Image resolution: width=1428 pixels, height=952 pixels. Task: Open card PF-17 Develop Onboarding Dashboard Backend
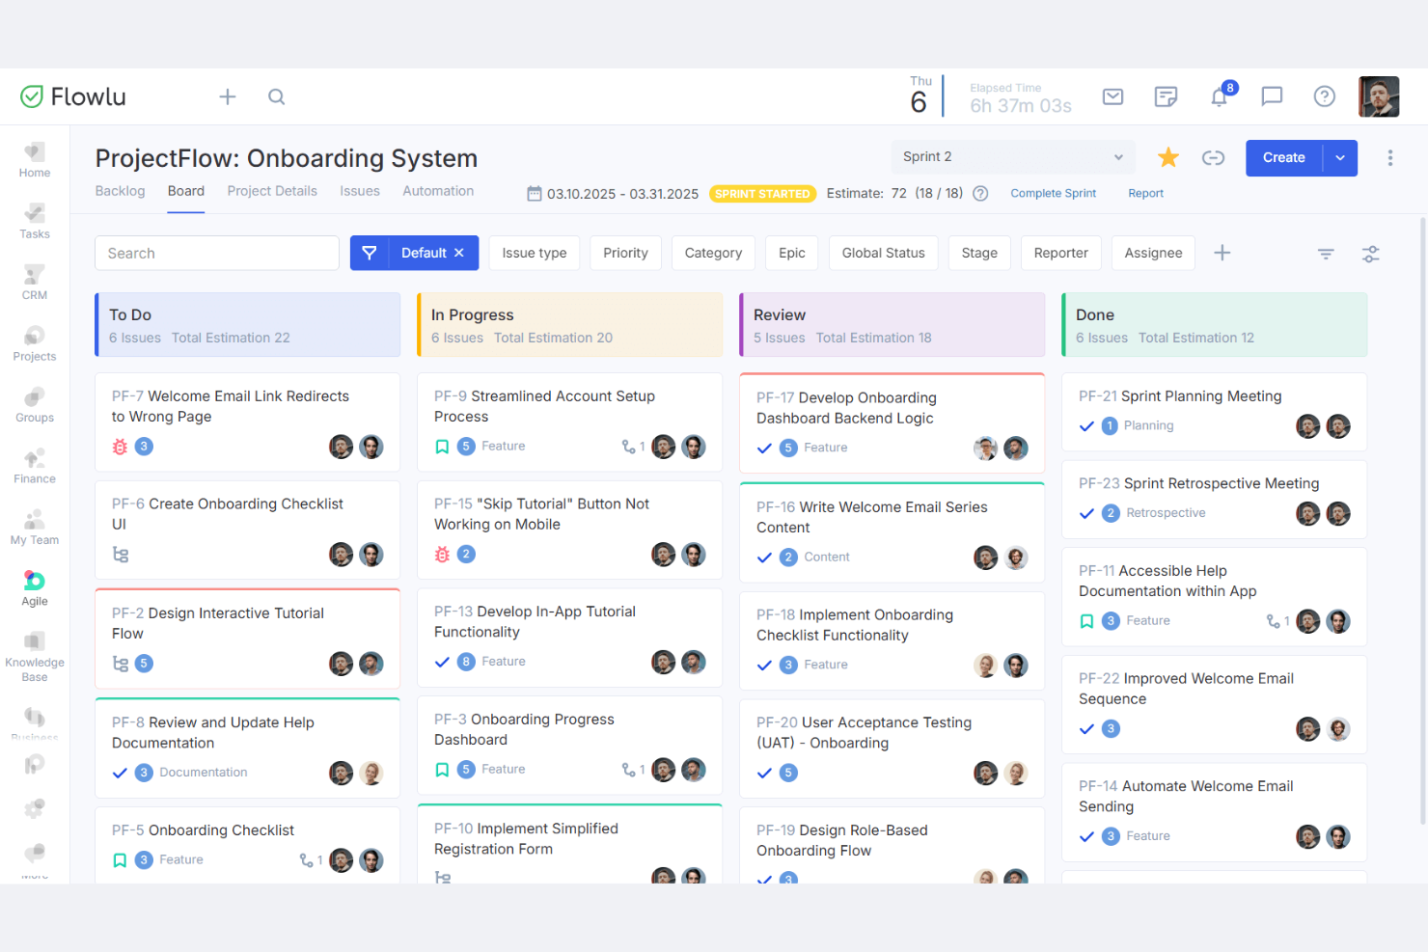(x=892, y=423)
